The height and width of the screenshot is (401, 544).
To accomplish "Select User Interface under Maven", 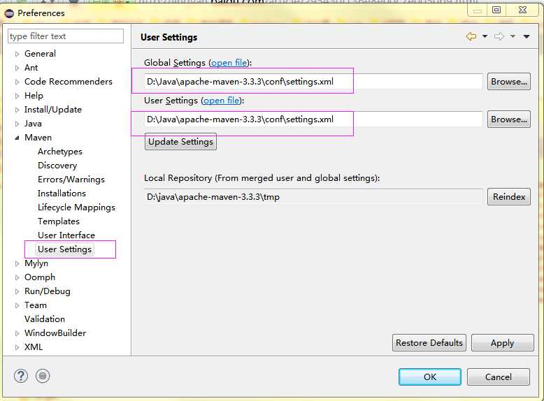I will [66, 235].
